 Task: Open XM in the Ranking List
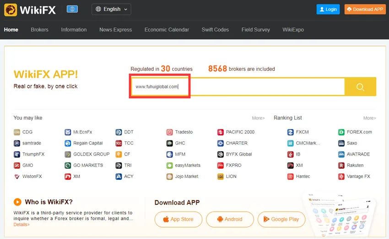(x=299, y=166)
